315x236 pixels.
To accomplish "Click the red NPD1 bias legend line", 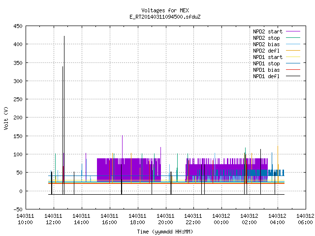I will click(x=293, y=70).
